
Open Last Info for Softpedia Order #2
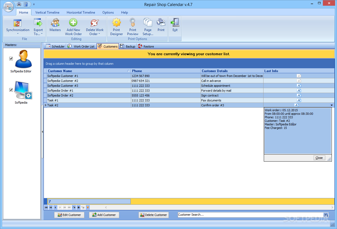pos(299,95)
